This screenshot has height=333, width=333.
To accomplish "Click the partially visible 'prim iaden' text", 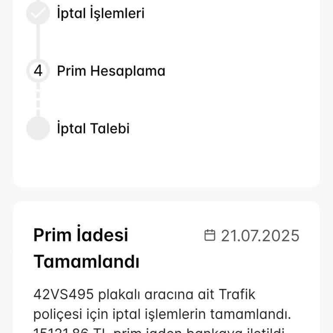I will (148, 330).
